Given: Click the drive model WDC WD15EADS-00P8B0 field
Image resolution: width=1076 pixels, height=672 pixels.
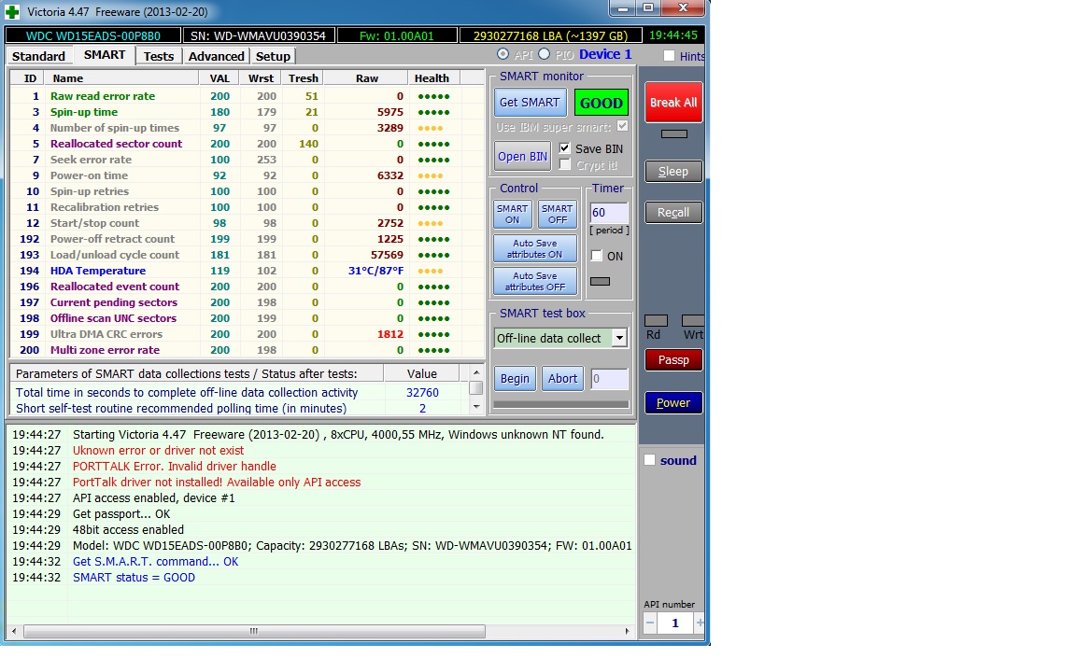Looking at the screenshot, I should 93,35.
